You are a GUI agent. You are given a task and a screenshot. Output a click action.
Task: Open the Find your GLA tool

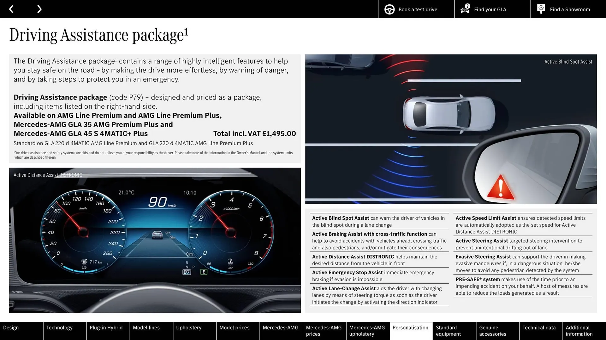(x=490, y=9)
